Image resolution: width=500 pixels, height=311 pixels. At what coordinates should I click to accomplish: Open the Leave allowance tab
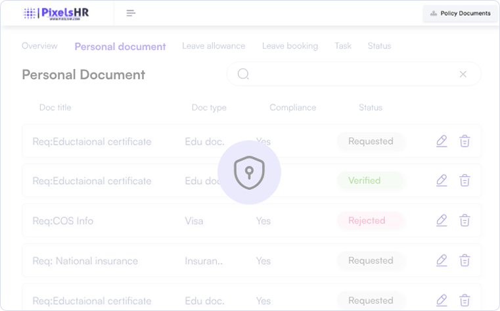(214, 46)
